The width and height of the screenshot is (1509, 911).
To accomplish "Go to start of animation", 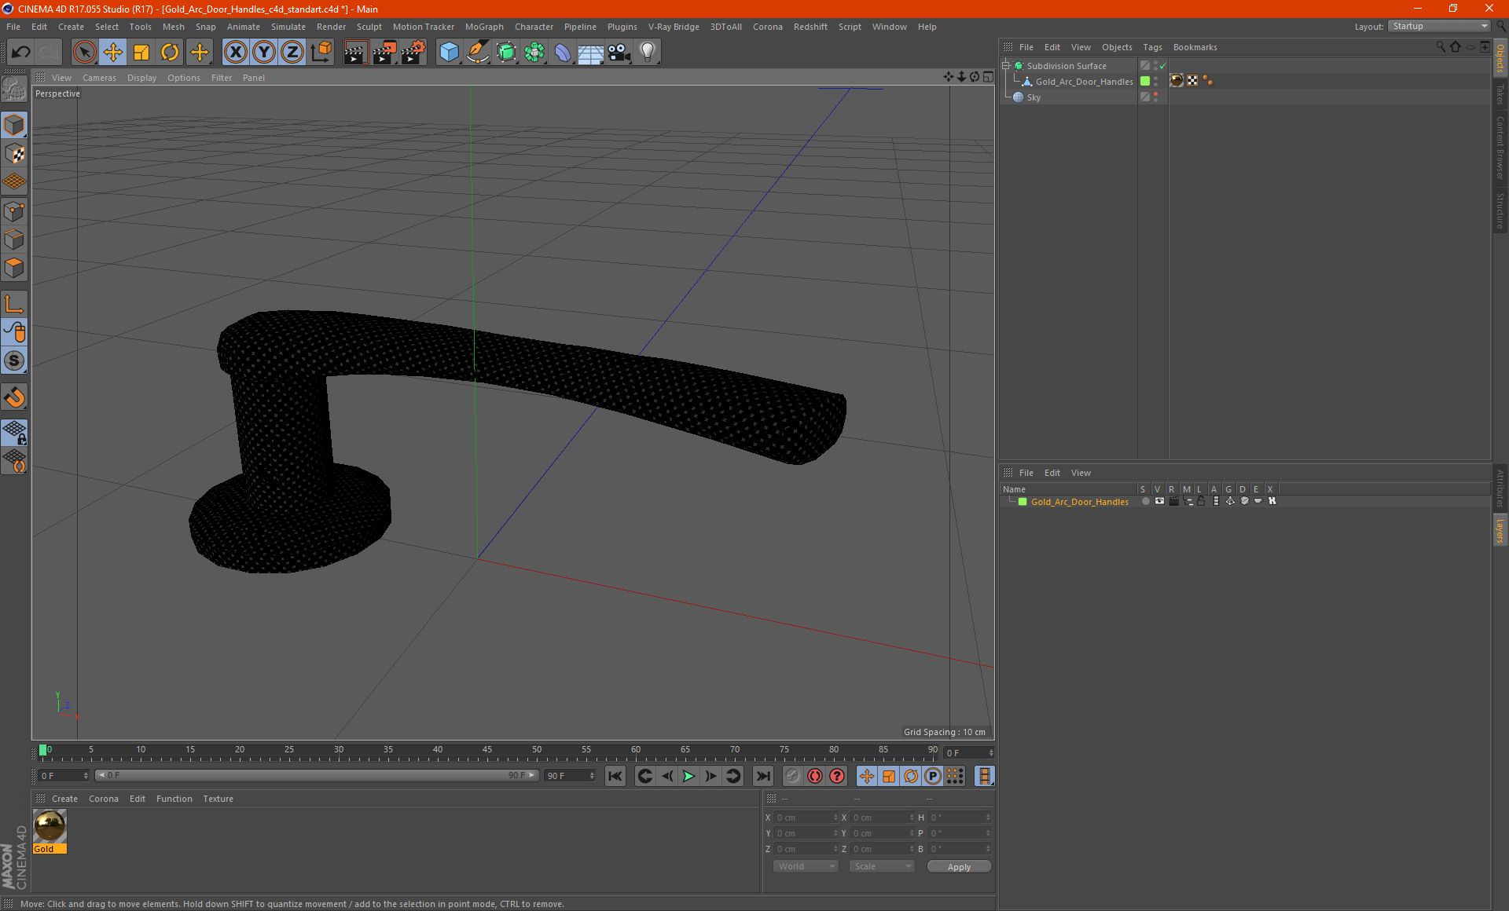I will tap(615, 776).
